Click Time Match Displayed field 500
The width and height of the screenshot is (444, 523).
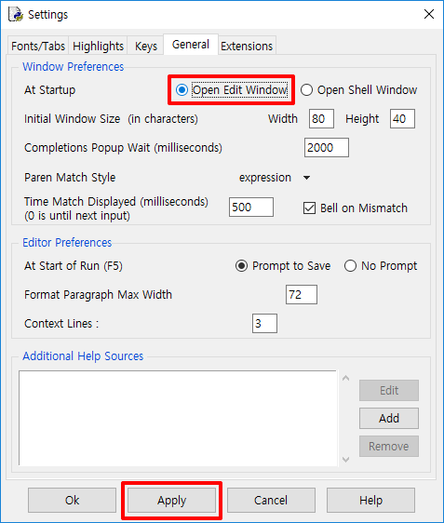250,207
